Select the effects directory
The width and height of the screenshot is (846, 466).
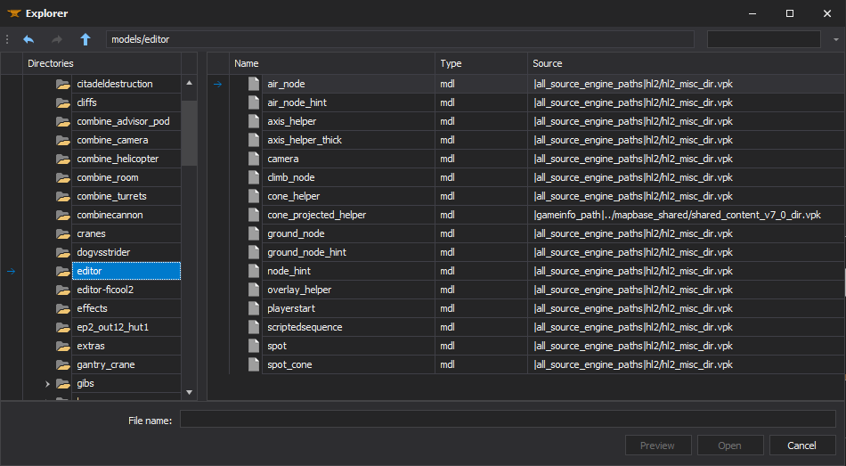tap(92, 308)
